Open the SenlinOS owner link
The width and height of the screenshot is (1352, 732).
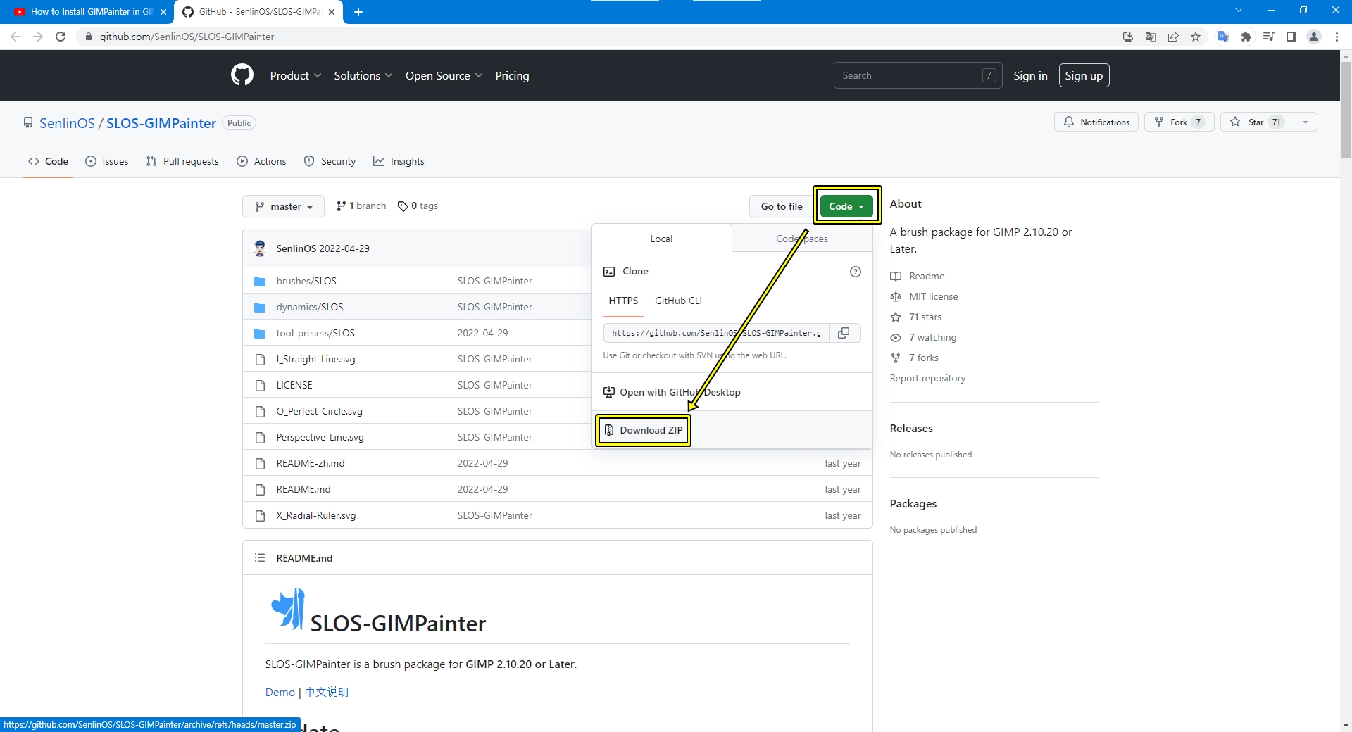coord(67,123)
